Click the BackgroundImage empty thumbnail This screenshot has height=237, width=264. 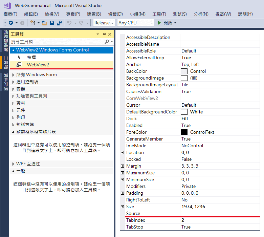[x=184, y=78]
